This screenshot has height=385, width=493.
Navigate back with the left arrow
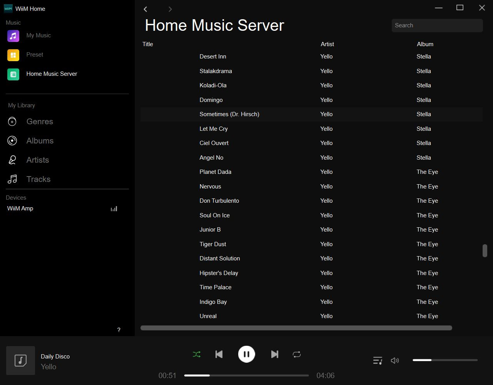point(145,9)
